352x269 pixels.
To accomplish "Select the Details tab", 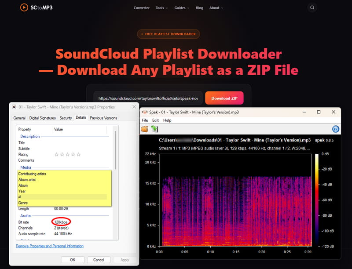I will [81, 117].
